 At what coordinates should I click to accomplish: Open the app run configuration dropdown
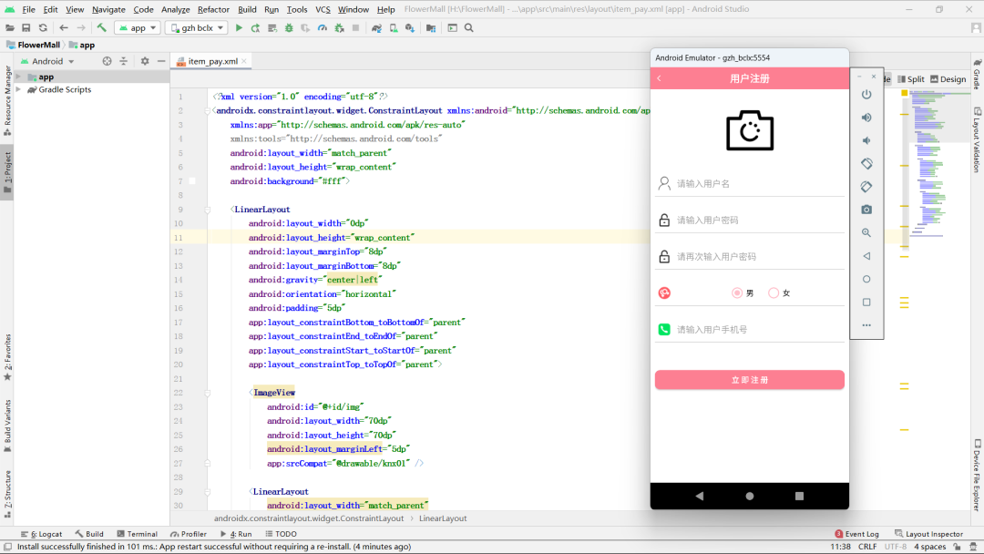[138, 28]
